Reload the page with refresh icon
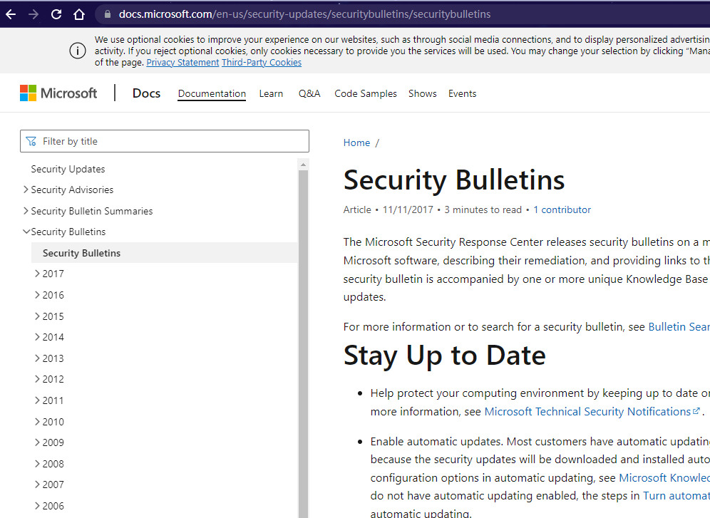 click(56, 14)
